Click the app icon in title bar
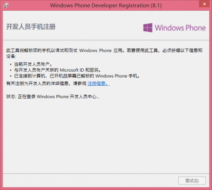This screenshot has height=190, width=212. click(6, 5)
